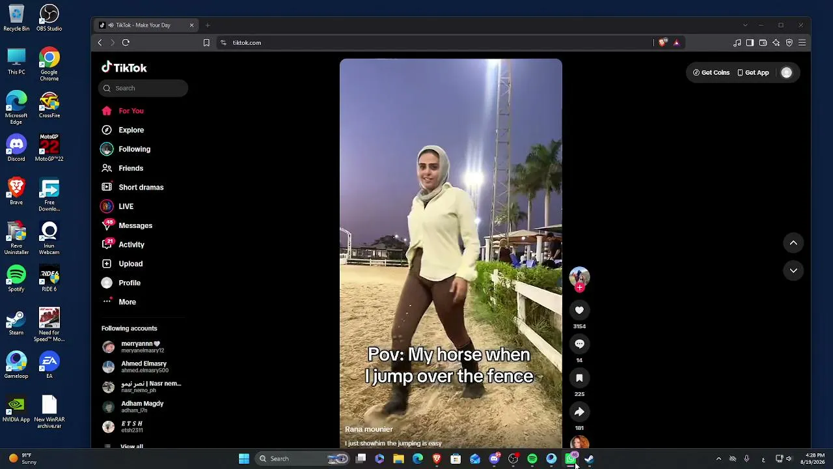Open the Windows Start menu
The height and width of the screenshot is (469, 833).
[244, 459]
